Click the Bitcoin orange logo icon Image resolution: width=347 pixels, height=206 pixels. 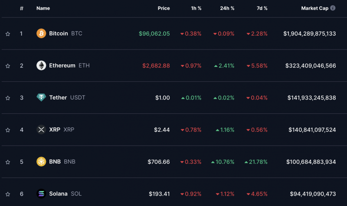click(x=41, y=33)
